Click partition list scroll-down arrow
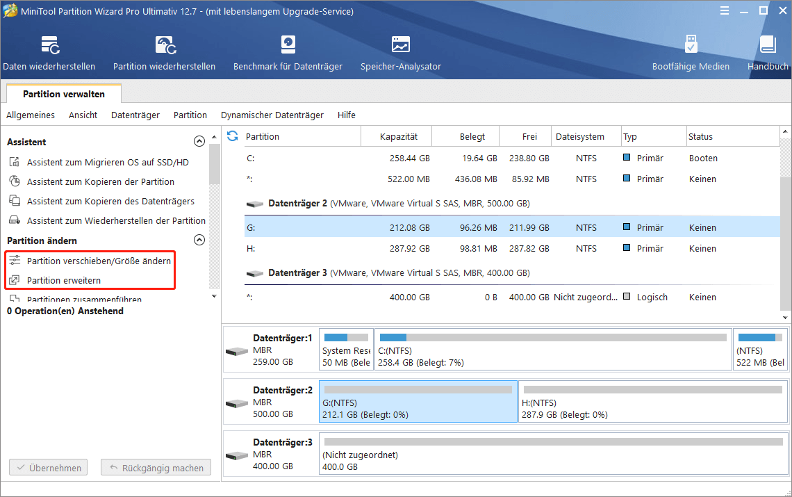 point(785,318)
